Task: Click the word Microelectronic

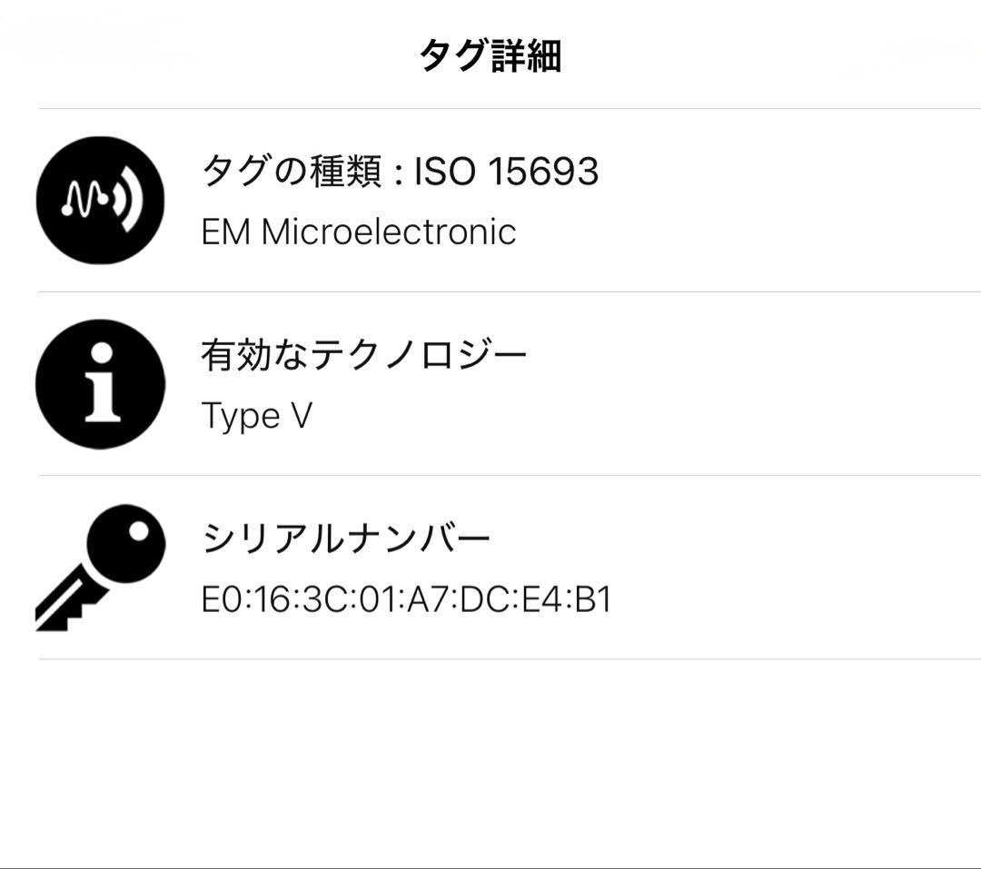Action: 389,232
